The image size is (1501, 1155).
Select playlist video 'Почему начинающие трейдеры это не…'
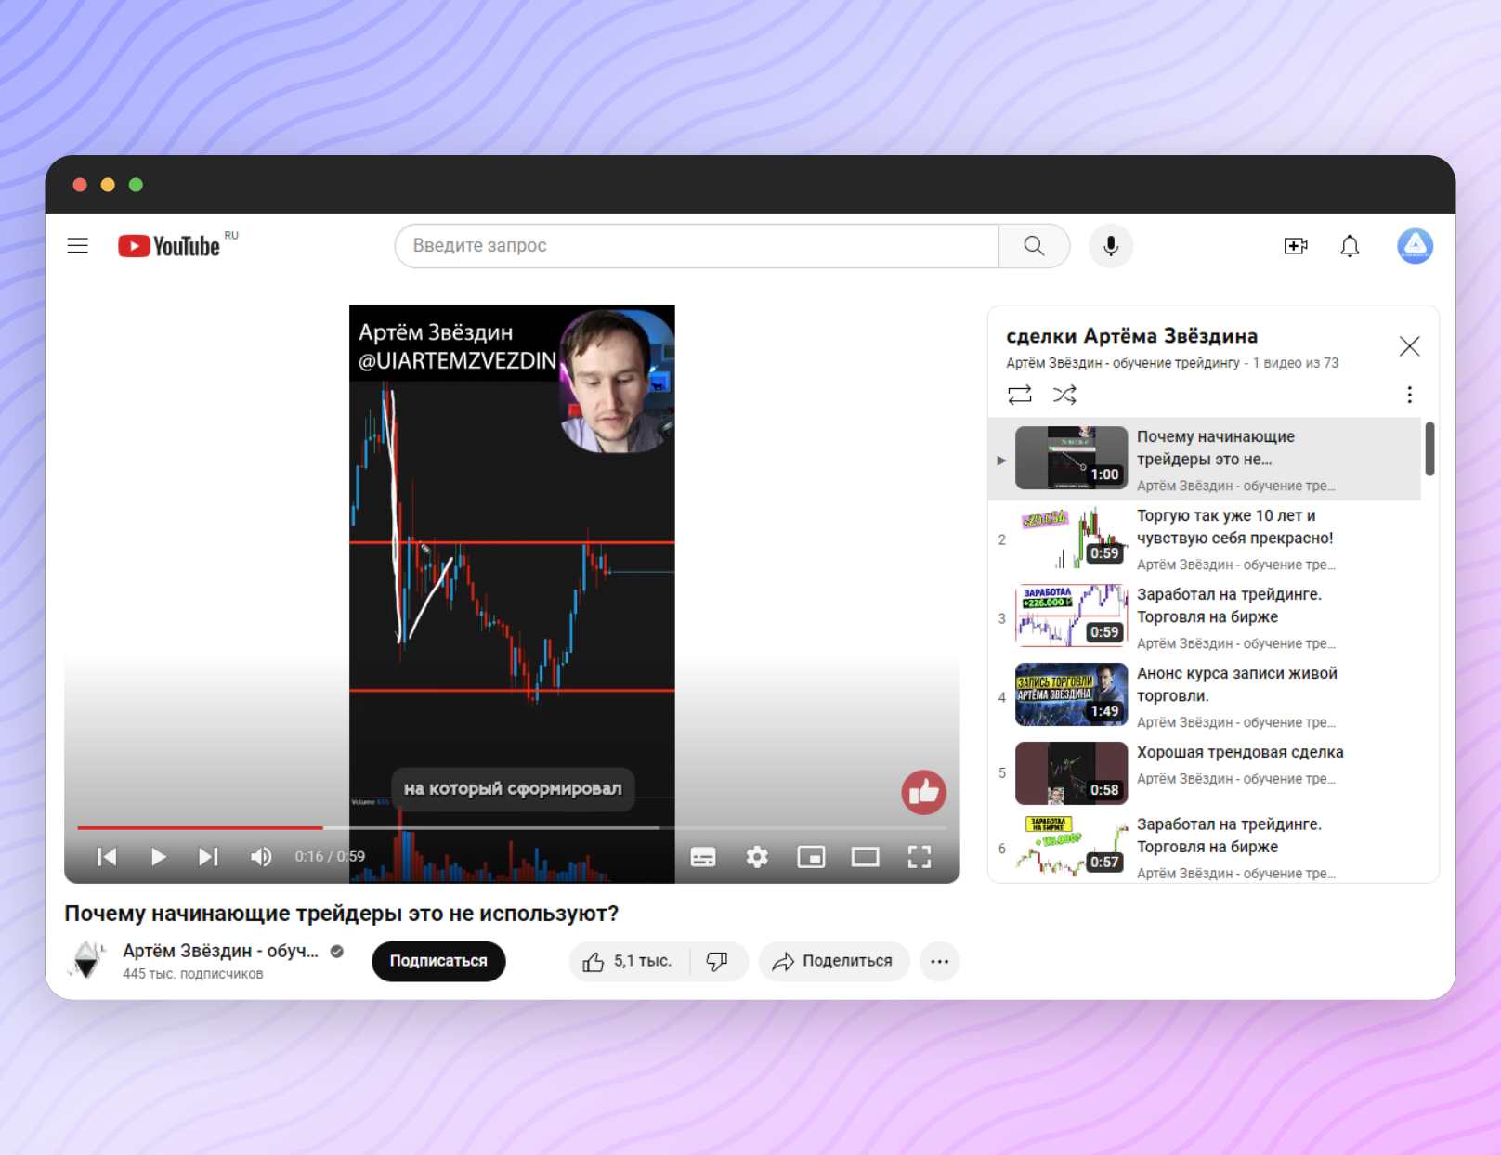click(1205, 459)
